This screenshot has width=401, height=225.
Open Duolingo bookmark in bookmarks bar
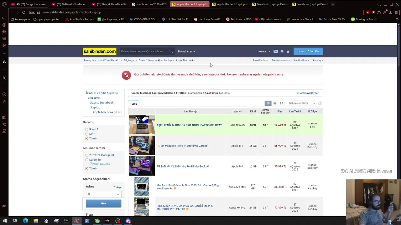point(365,19)
